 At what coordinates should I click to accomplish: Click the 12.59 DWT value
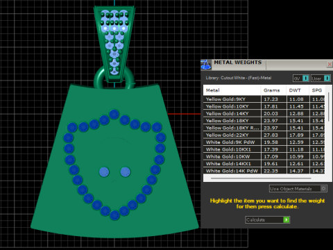[x=296, y=142]
